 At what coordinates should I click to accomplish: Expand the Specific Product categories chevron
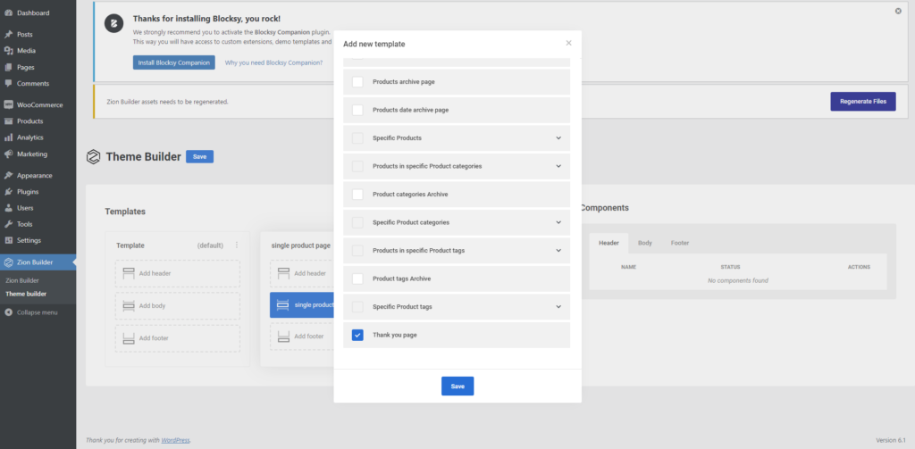558,223
